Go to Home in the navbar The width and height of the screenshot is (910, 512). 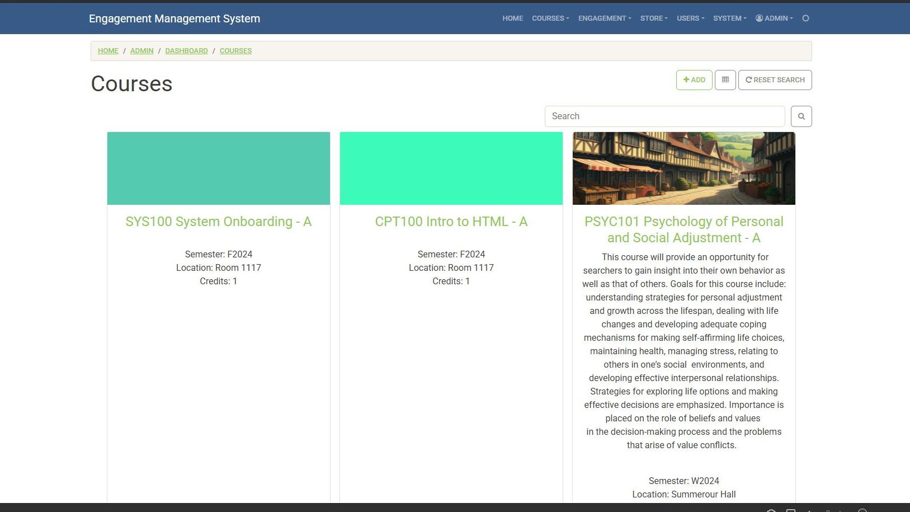coord(512,18)
